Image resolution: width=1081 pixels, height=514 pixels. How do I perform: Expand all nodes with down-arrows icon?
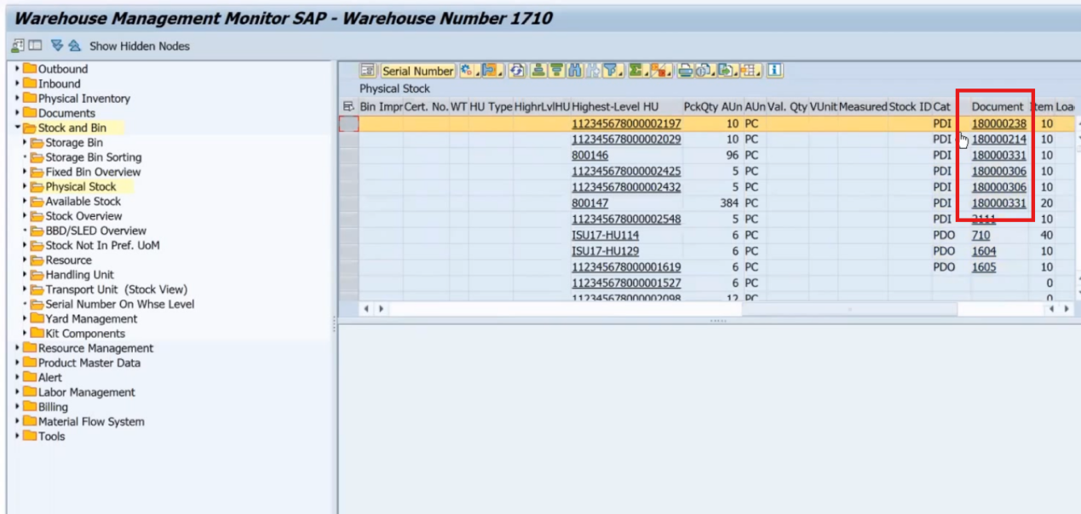tap(57, 46)
